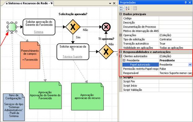Collapse 'Responsabilidades e autorizações' section
The image size is (193, 122).
tap(121, 52)
